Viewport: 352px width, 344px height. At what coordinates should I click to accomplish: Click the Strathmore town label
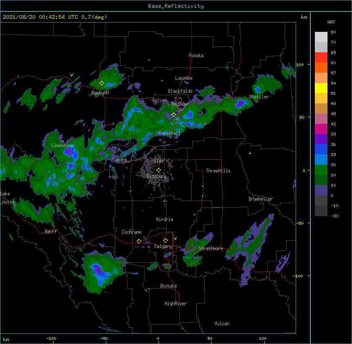click(211, 248)
